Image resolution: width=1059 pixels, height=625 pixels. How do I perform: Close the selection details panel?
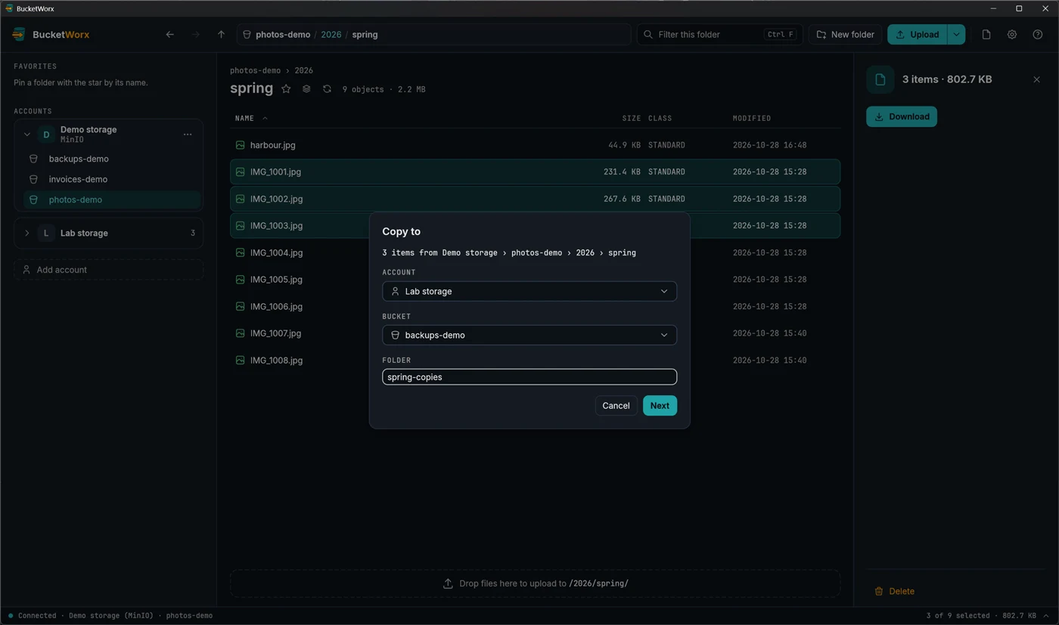click(1036, 79)
